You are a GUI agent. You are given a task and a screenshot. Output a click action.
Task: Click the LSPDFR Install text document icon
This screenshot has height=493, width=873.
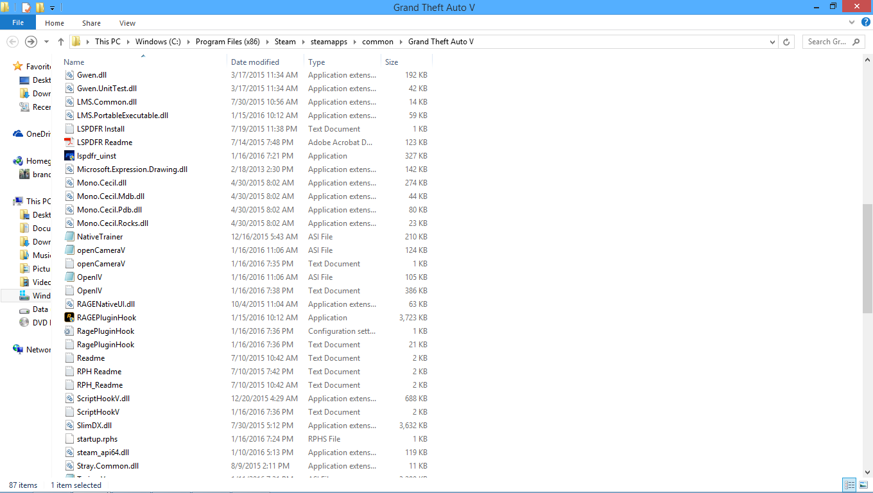click(x=70, y=129)
